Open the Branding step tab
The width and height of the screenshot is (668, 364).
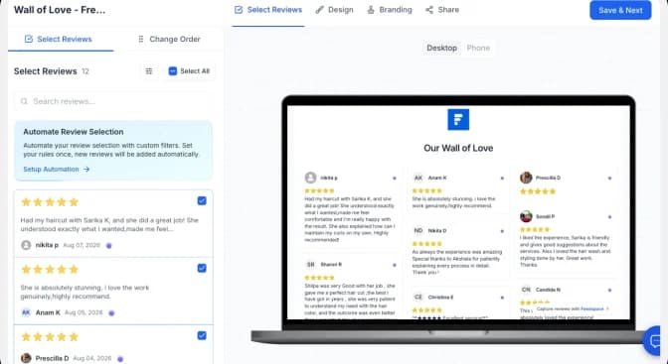(x=390, y=10)
